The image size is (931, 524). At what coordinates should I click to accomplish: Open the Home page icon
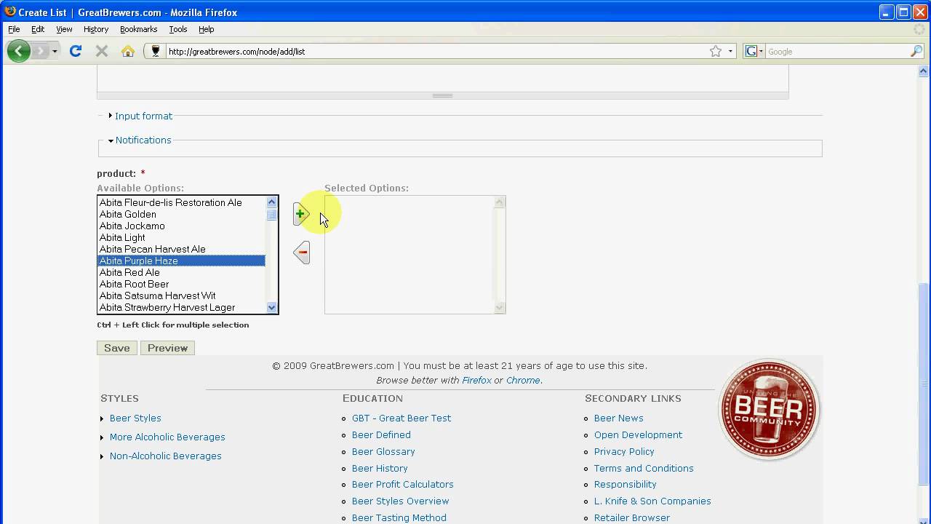coord(128,51)
